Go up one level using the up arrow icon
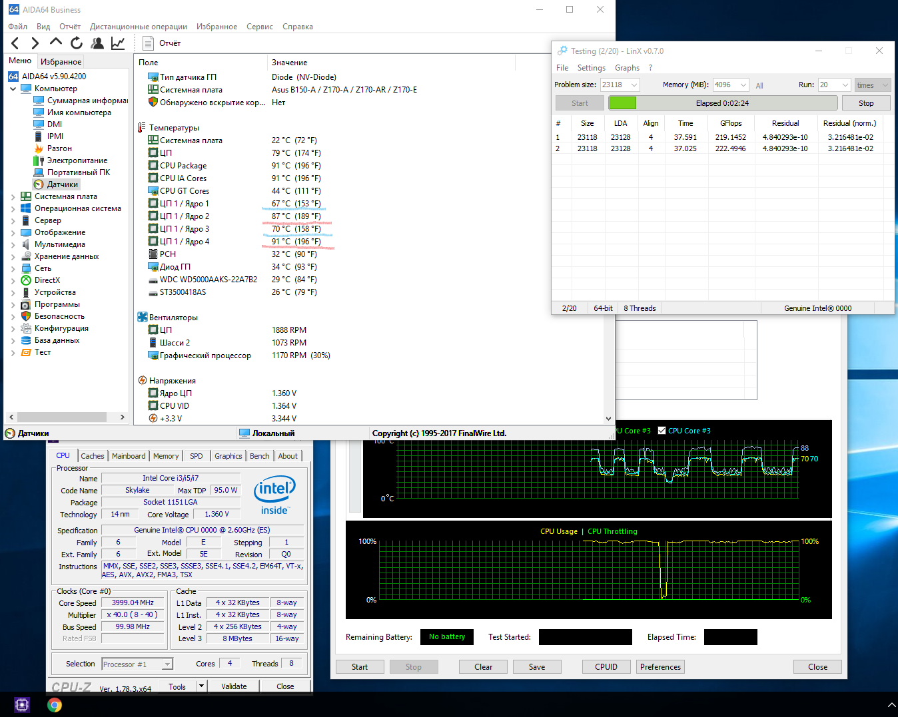Image resolution: width=898 pixels, height=717 pixels. (x=56, y=43)
